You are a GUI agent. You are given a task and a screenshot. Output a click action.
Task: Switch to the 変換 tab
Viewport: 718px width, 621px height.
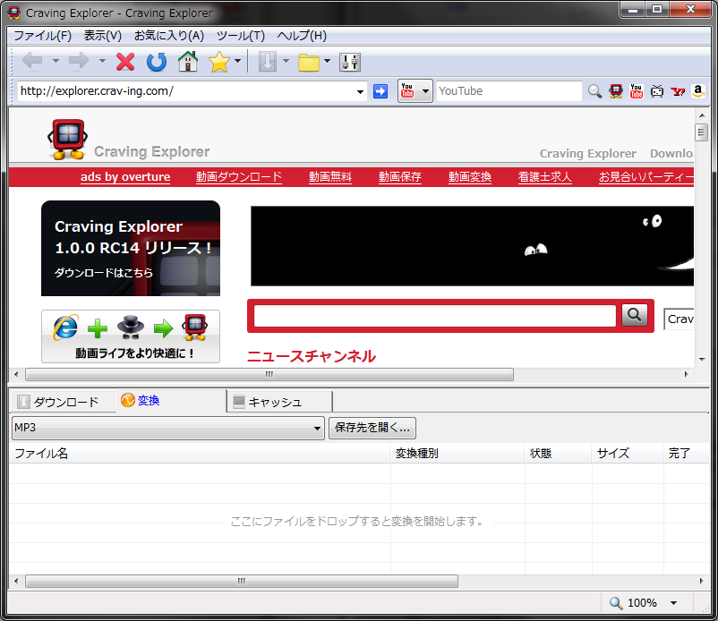172,400
